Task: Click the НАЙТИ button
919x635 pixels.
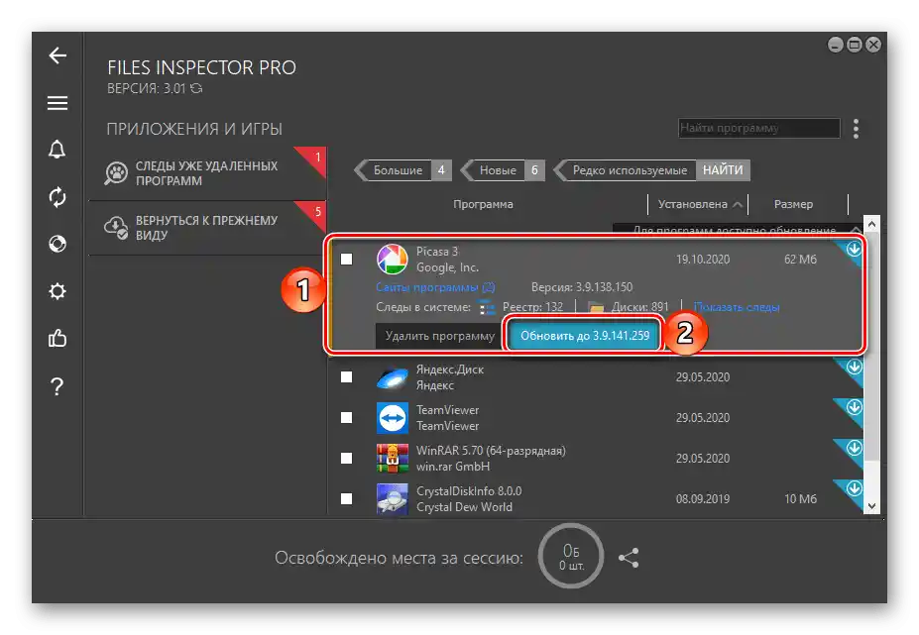Action: pos(723,169)
